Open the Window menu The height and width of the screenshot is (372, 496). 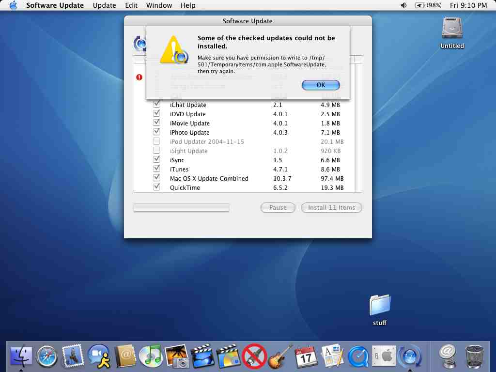pos(159,5)
